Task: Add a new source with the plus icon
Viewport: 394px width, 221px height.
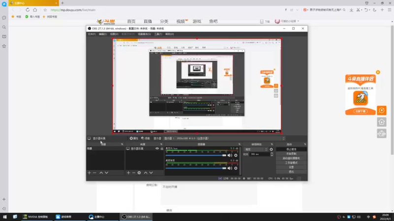Action: (129, 173)
